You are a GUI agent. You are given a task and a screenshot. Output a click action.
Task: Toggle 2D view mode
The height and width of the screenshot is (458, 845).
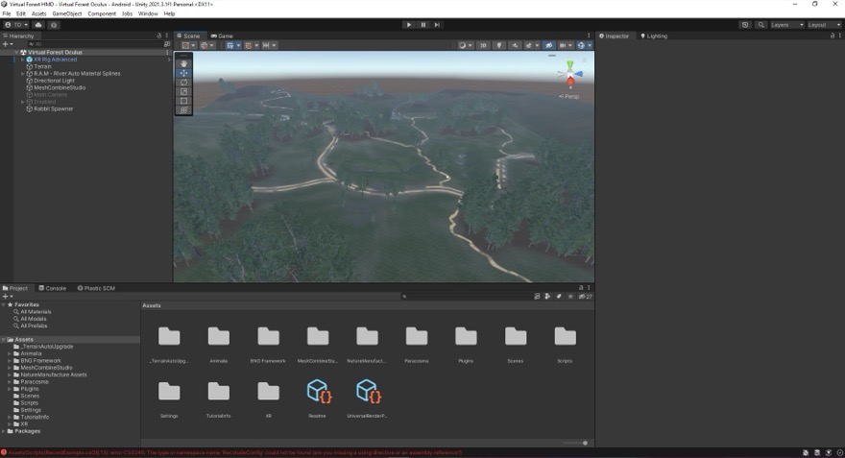(x=483, y=45)
